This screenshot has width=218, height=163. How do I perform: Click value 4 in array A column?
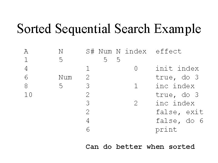coord(26,69)
